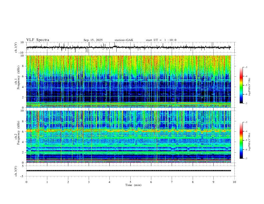This screenshot has height=204, width=264.
Task: Click the '3' tick label on the time axis
Action: coord(89,182)
